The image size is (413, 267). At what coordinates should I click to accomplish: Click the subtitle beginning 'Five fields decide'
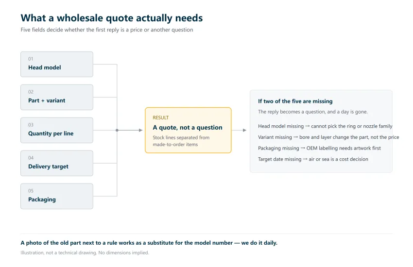(107, 30)
